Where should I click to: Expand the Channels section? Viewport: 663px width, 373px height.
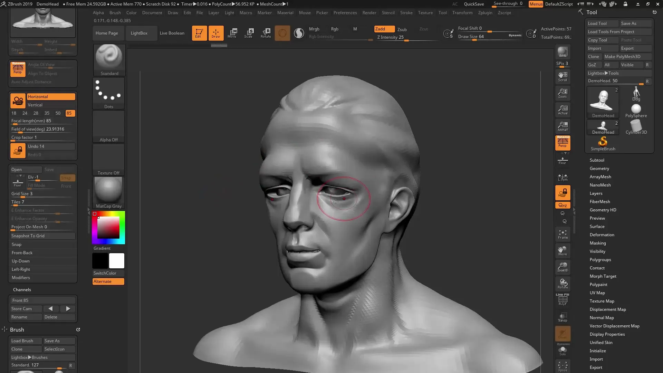tap(22, 290)
